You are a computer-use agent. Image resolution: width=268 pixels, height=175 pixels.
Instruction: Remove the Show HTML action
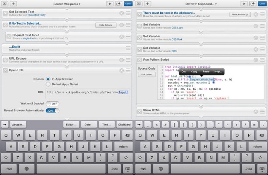(x=140, y=112)
